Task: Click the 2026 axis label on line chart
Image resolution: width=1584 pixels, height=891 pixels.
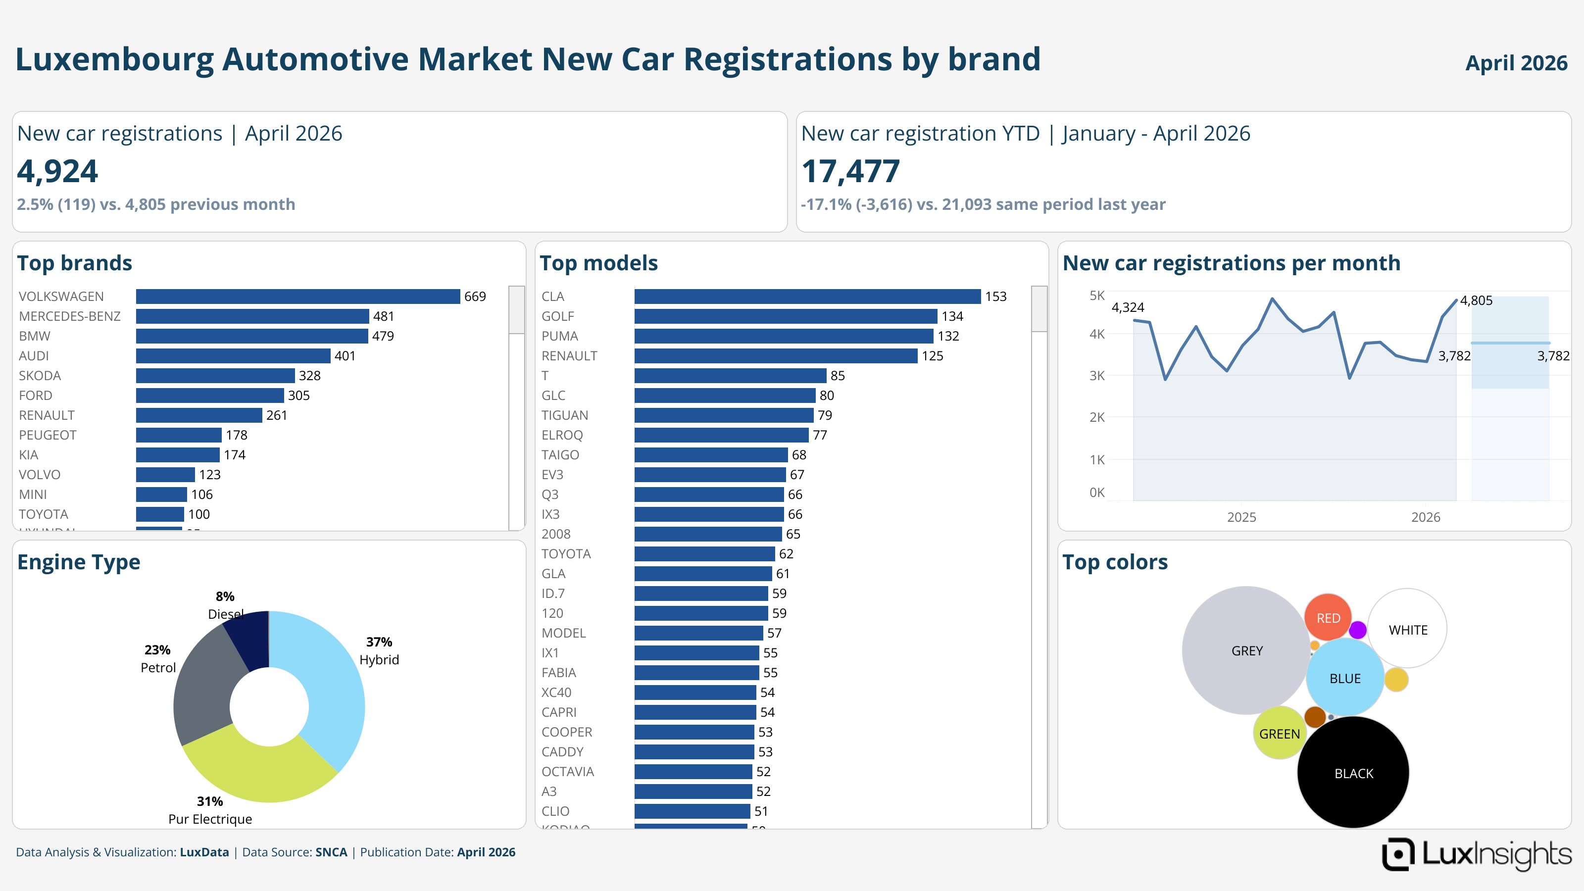Action: pyautogui.click(x=1426, y=517)
